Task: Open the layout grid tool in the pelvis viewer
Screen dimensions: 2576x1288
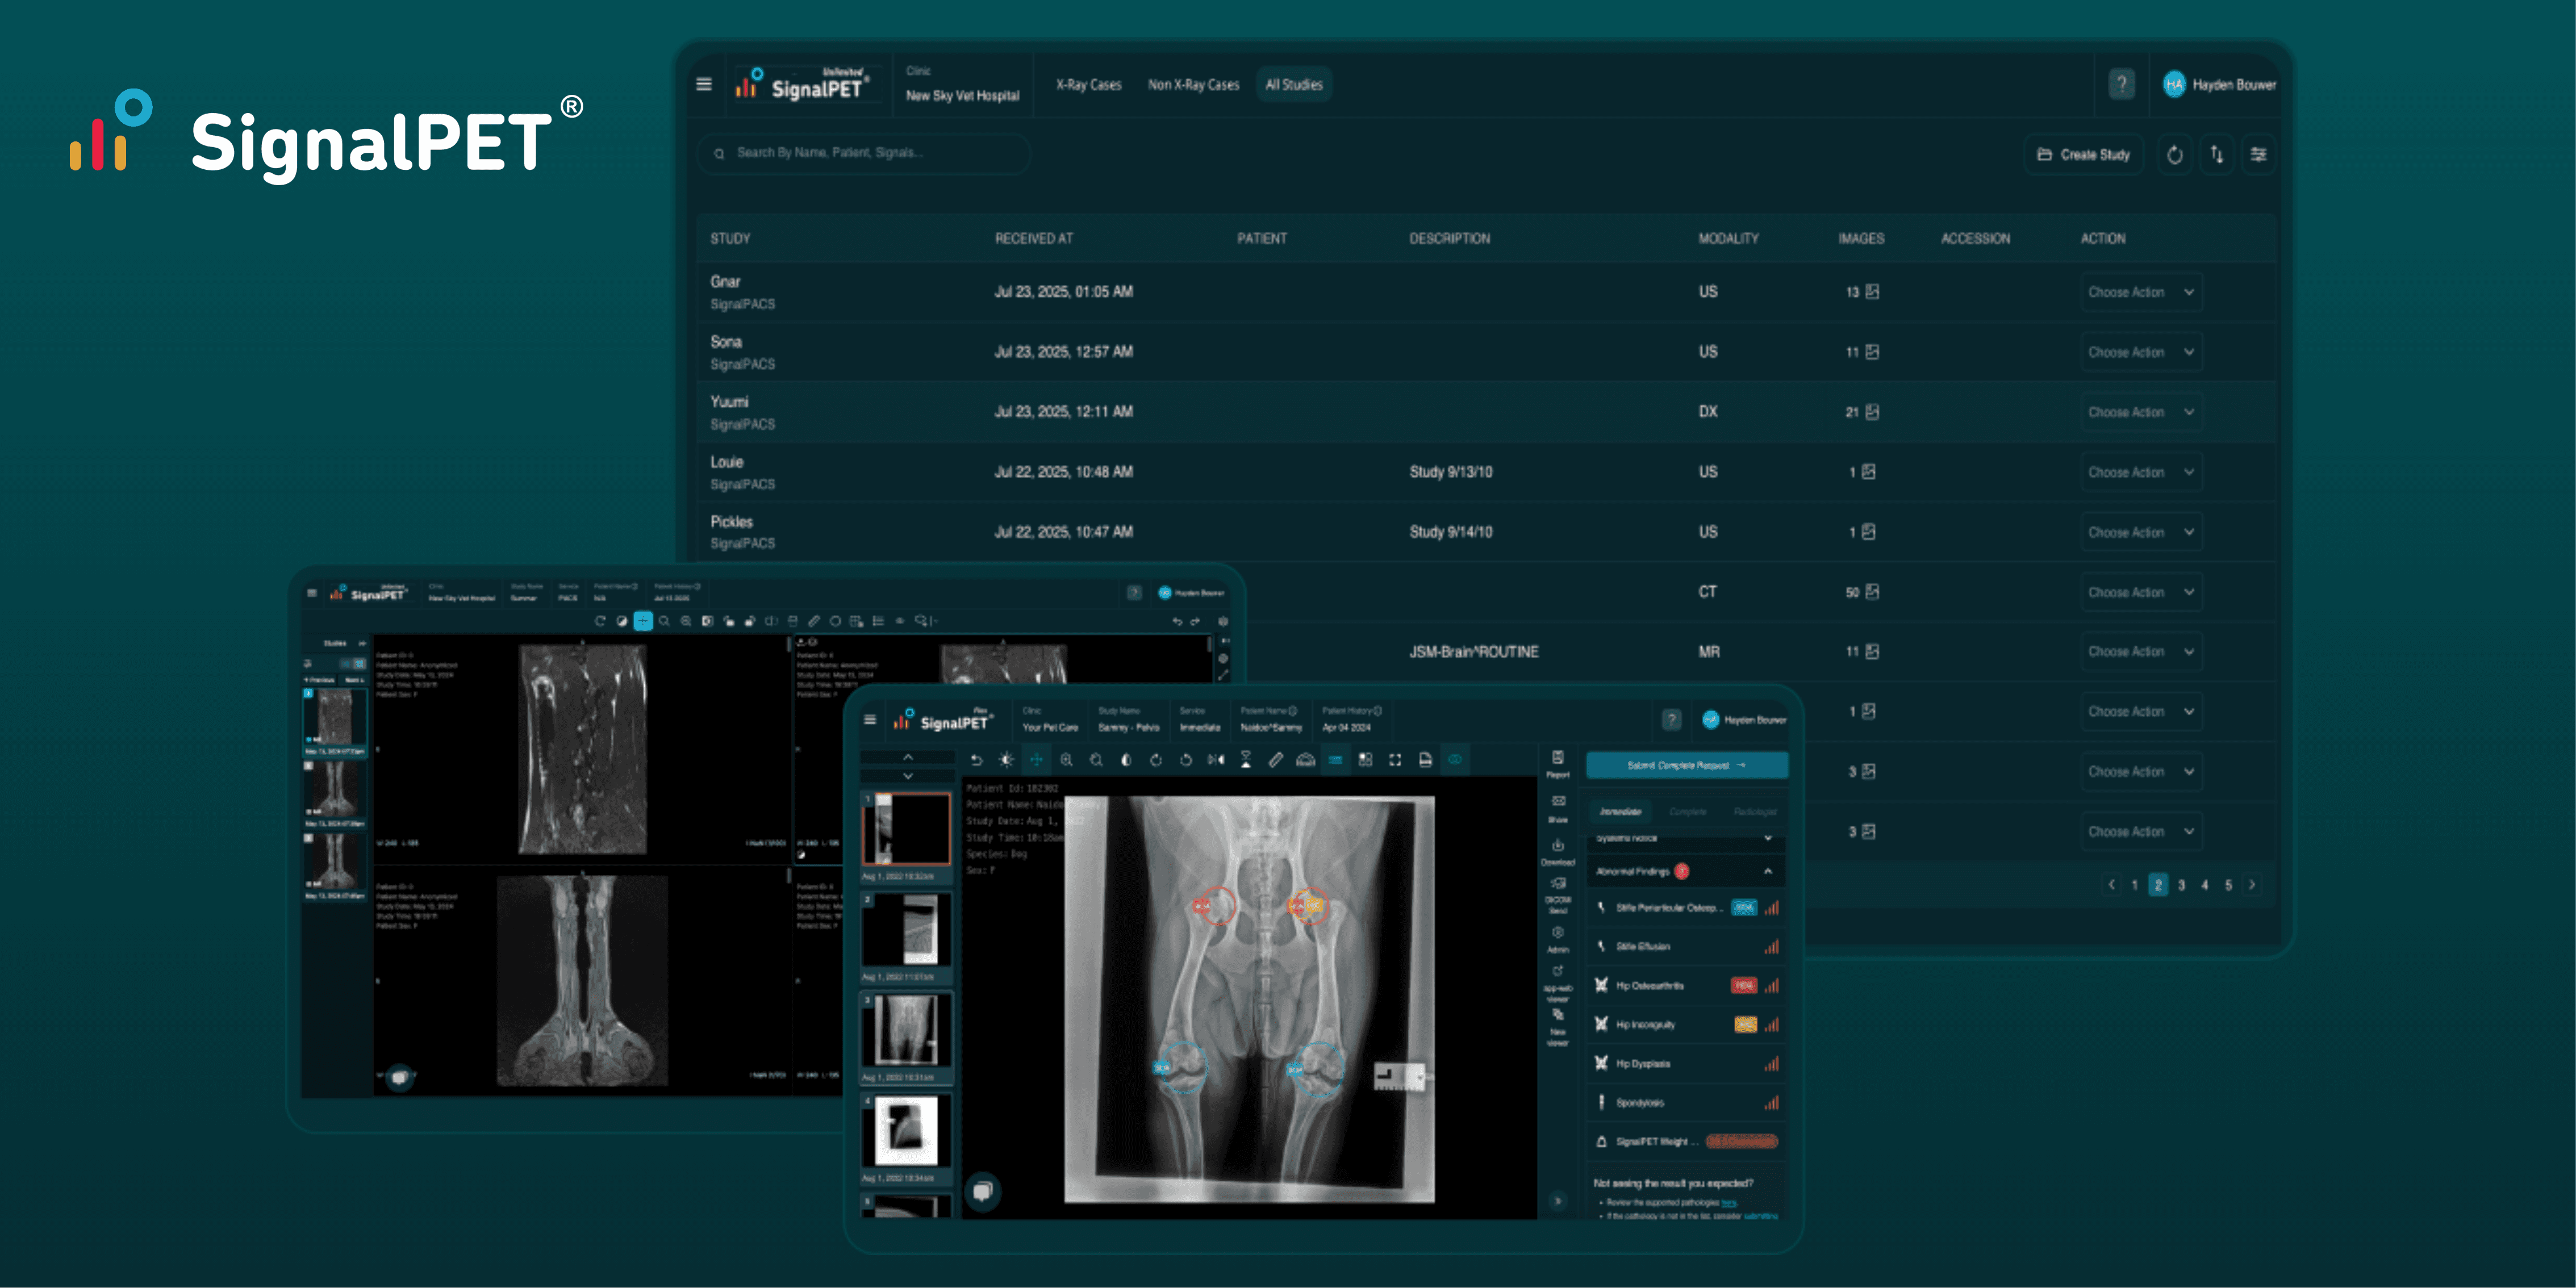Action: (1365, 760)
